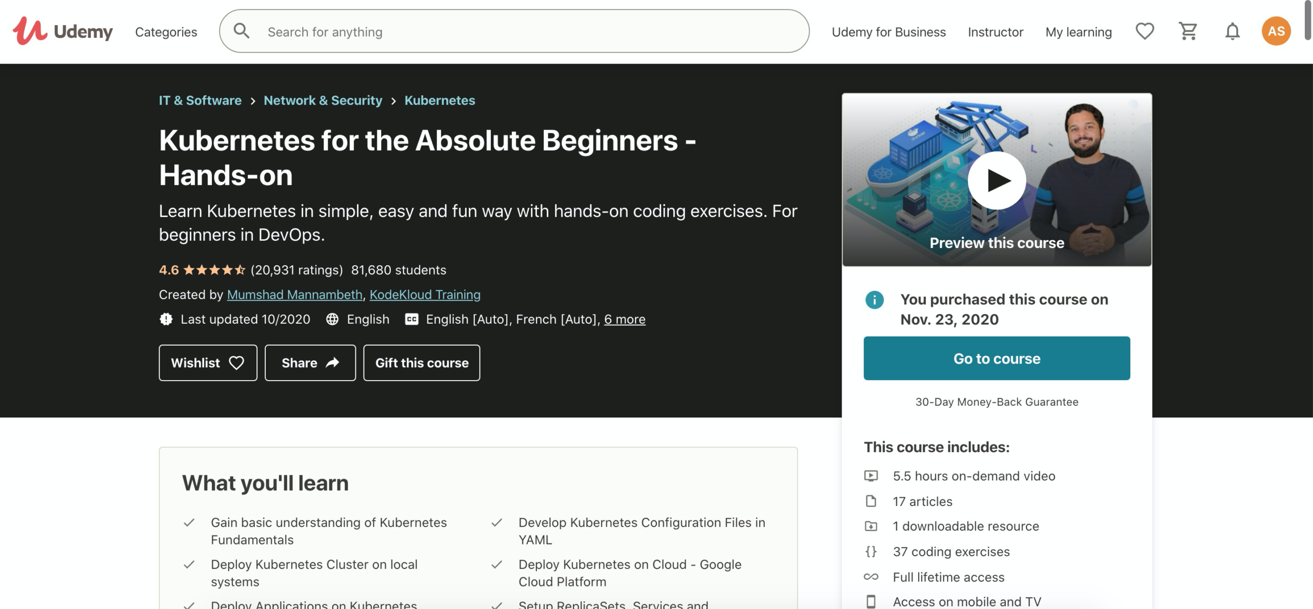Expand '6 more' subtitle languages
This screenshot has height=609, width=1313.
click(x=625, y=319)
